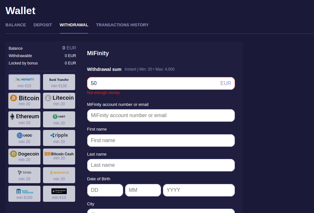Click the Withdrawal sum amount field
The width and height of the screenshot is (314, 213).
pyautogui.click(x=154, y=83)
